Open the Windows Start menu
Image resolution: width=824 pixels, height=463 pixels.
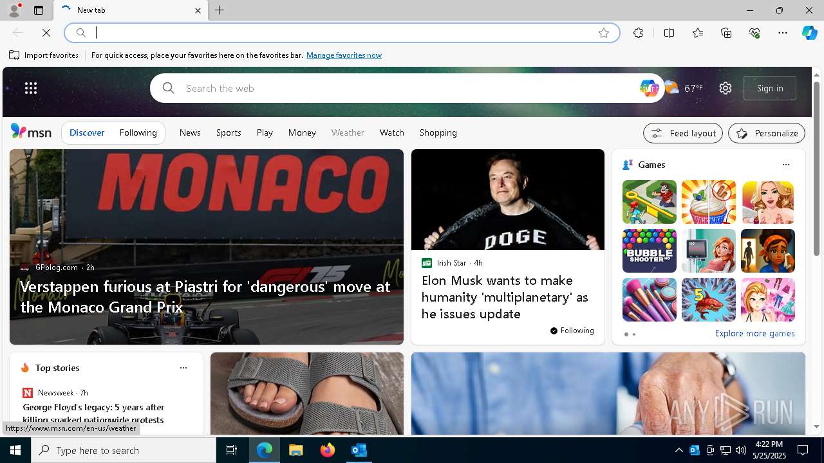click(15, 450)
